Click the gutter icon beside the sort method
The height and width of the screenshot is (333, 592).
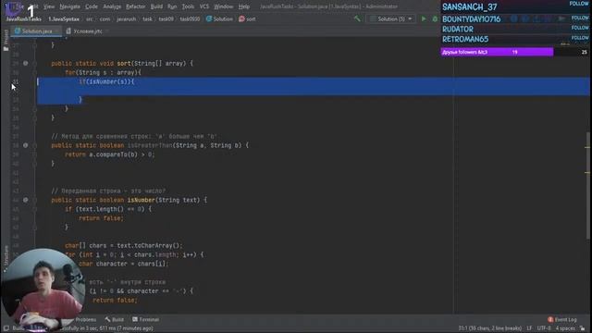[x=25, y=63]
